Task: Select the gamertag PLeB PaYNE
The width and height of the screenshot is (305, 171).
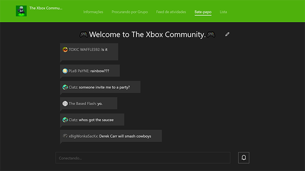Action: coord(79,71)
